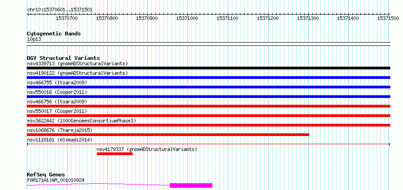Viewport: 403px width, 190px height.
Task: Open the nsv550017 (Cooper2011) label
Action: tap(57, 111)
